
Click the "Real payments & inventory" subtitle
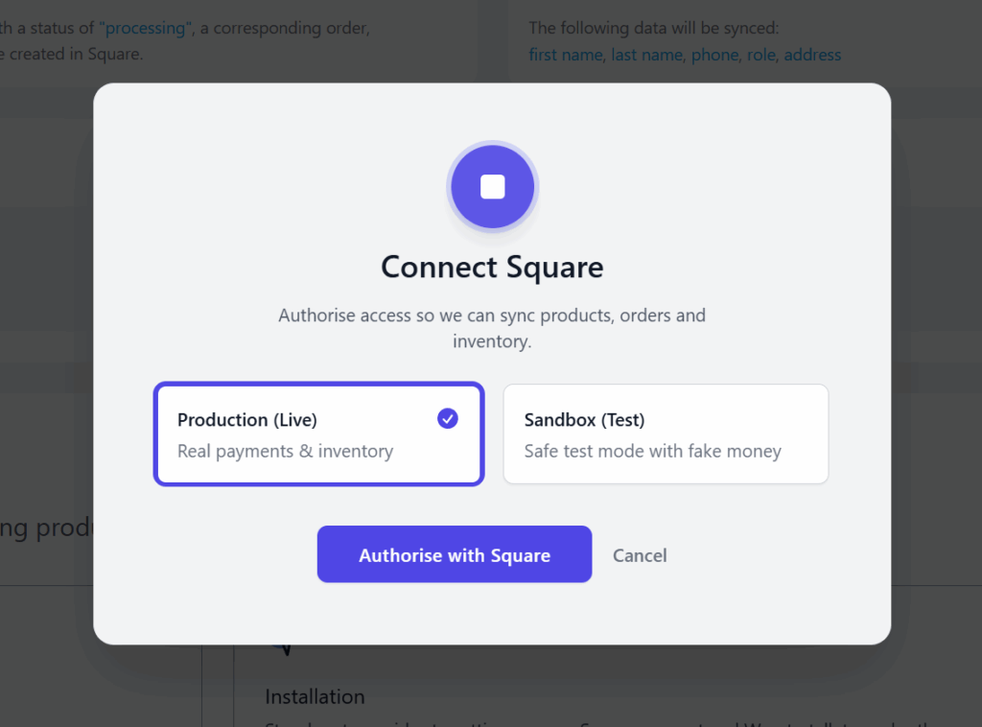(x=285, y=451)
